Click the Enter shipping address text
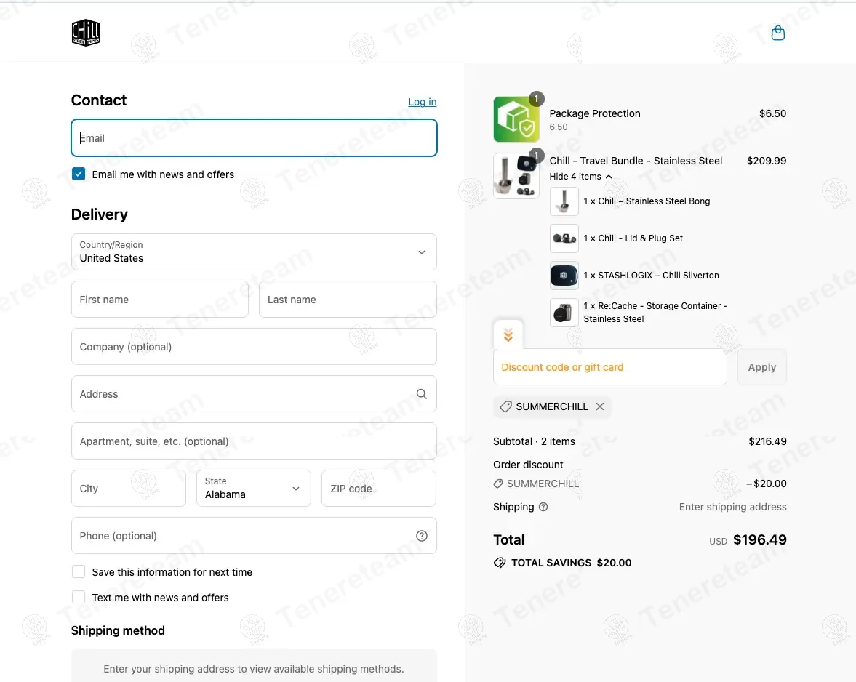 (x=732, y=507)
